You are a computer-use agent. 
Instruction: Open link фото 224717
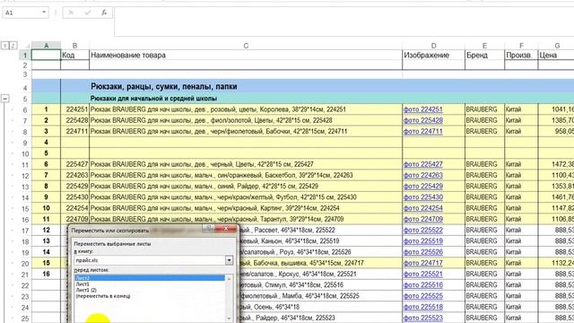click(422, 263)
